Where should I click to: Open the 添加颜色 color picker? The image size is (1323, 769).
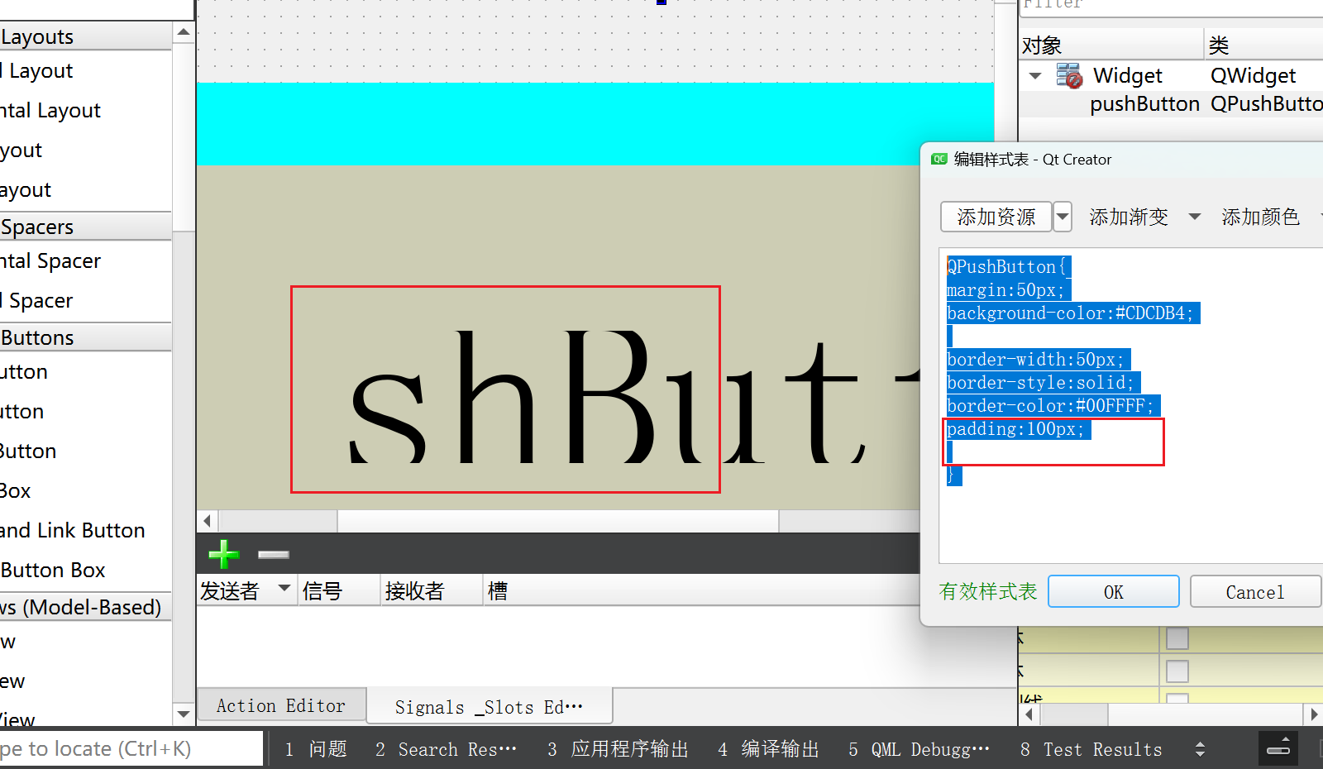point(1260,217)
